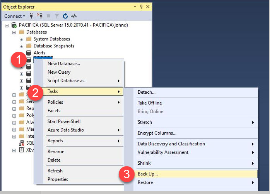This screenshot has height=194, width=270.
Task: Collapse the Databases node
Action: click(x=14, y=32)
